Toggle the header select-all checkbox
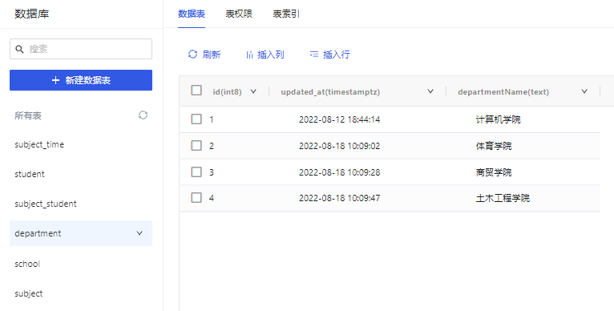Image resolution: width=614 pixels, height=311 pixels. (196, 91)
